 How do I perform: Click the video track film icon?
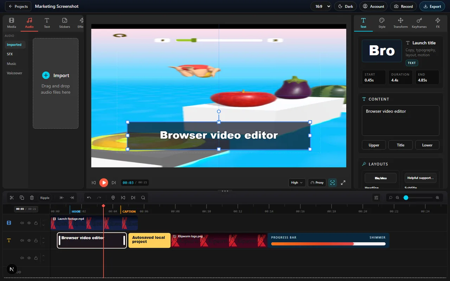(x=9, y=223)
